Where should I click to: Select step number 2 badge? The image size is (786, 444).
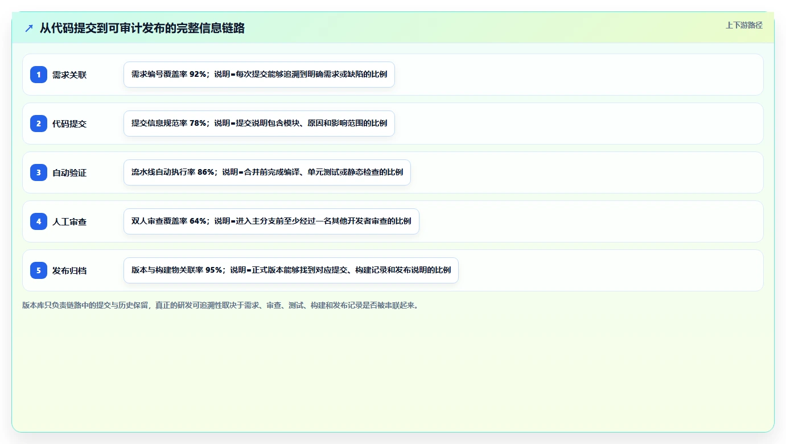[39, 124]
